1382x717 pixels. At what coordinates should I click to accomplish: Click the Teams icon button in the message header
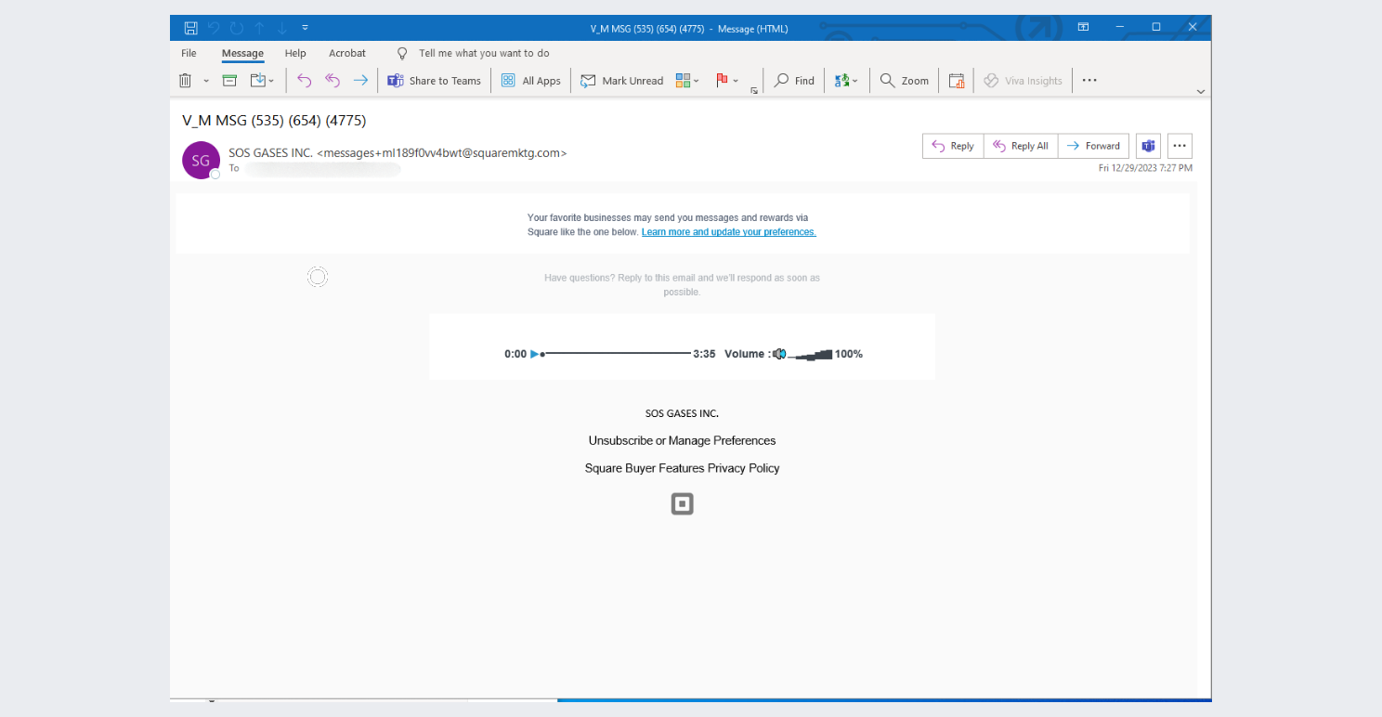[1148, 146]
